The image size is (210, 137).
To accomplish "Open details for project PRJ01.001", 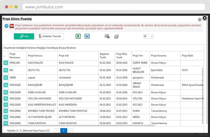I will (6, 63).
